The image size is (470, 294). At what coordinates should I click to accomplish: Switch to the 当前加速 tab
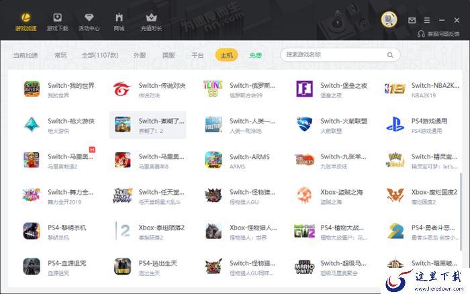(x=26, y=56)
